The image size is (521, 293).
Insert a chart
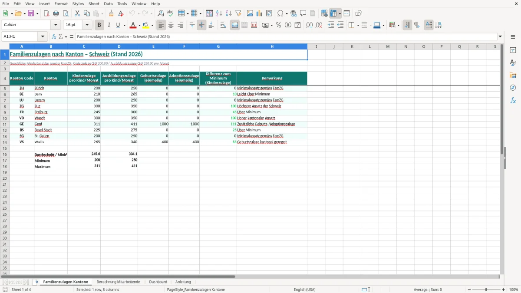point(260,13)
